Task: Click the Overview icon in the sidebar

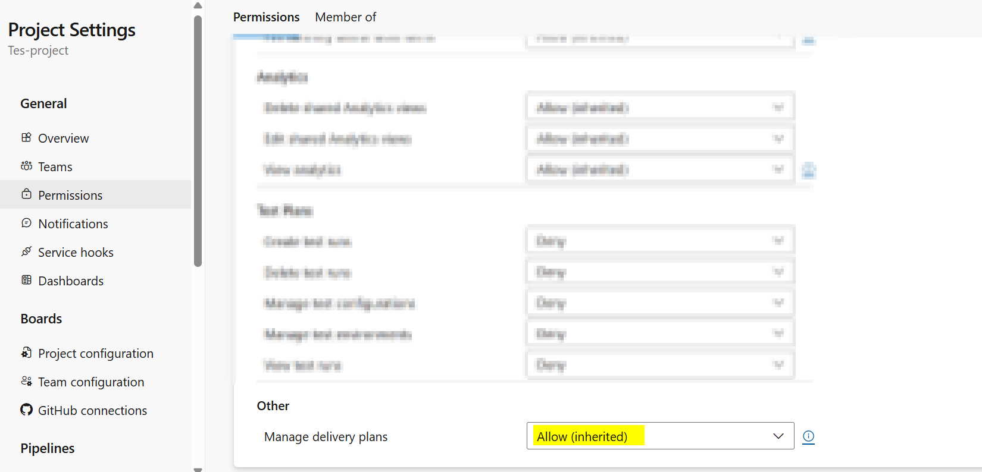Action: [26, 138]
